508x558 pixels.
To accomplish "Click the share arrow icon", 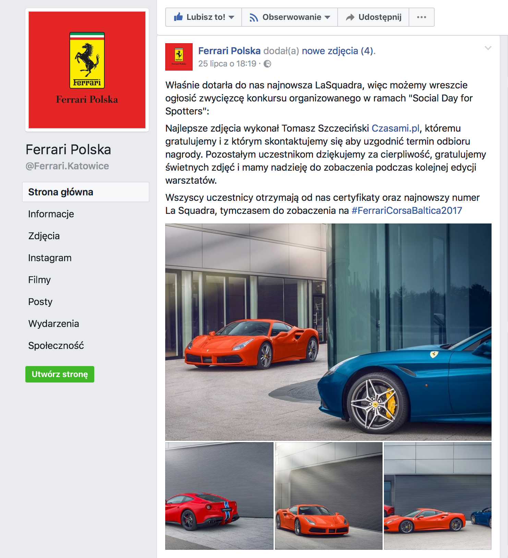I will tap(350, 17).
